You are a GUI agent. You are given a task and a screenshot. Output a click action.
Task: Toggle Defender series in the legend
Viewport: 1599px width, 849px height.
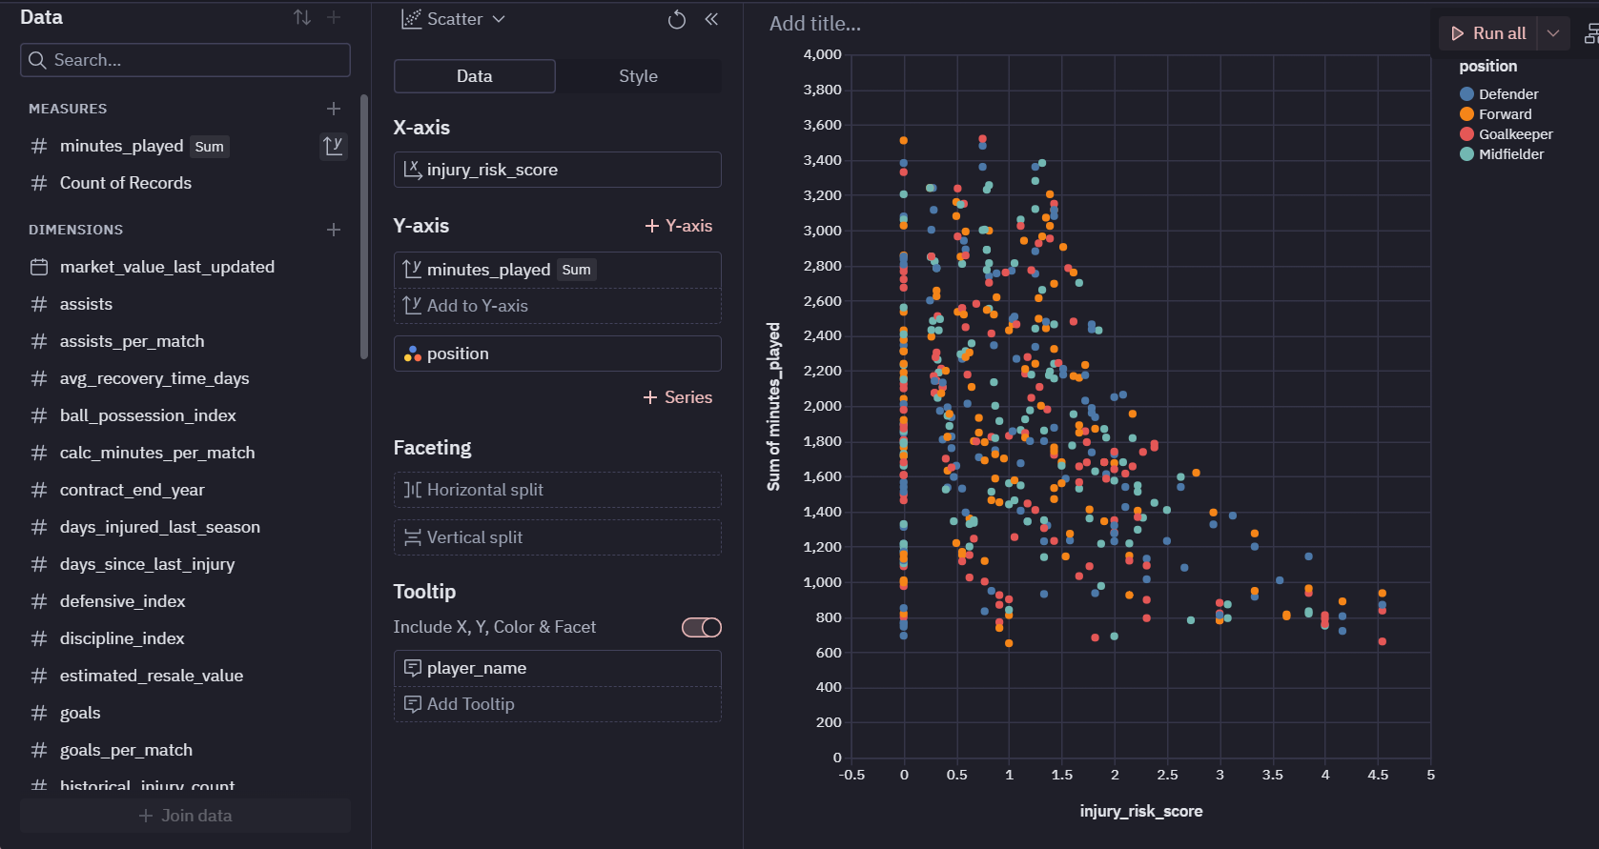(x=1499, y=94)
